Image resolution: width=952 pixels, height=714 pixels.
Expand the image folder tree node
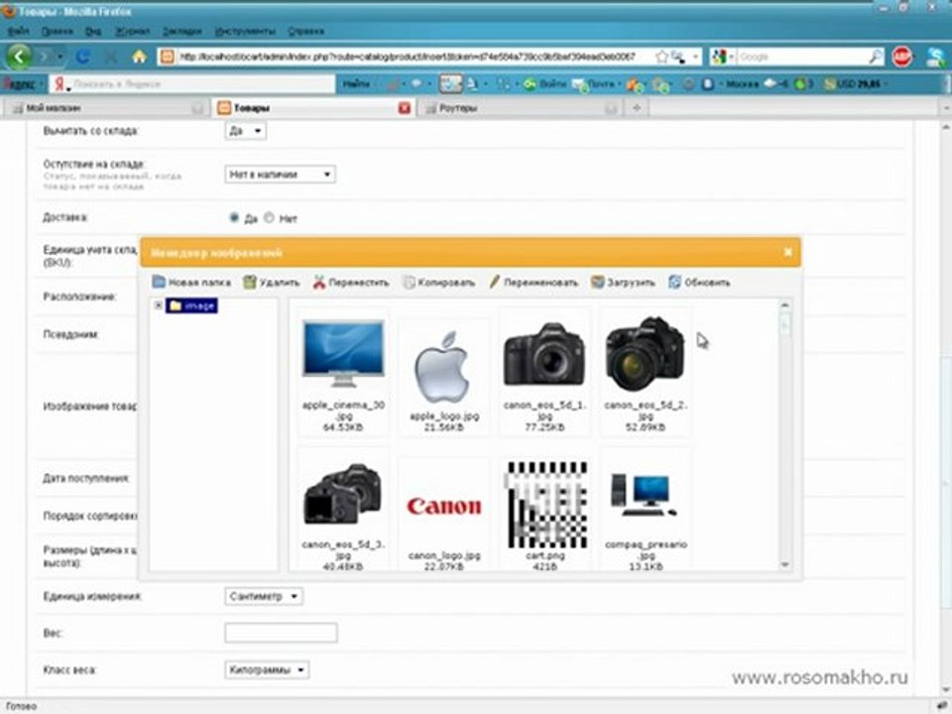point(159,305)
